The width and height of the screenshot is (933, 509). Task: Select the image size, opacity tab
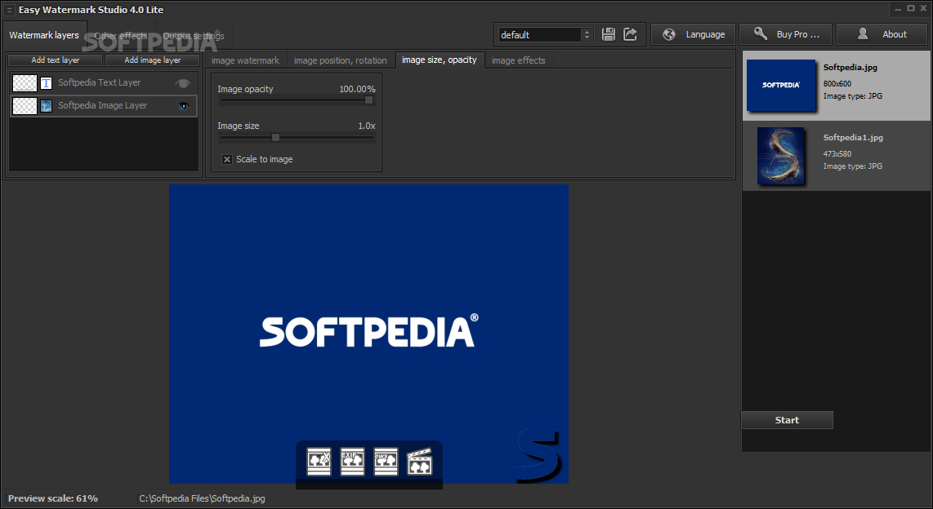[439, 60]
